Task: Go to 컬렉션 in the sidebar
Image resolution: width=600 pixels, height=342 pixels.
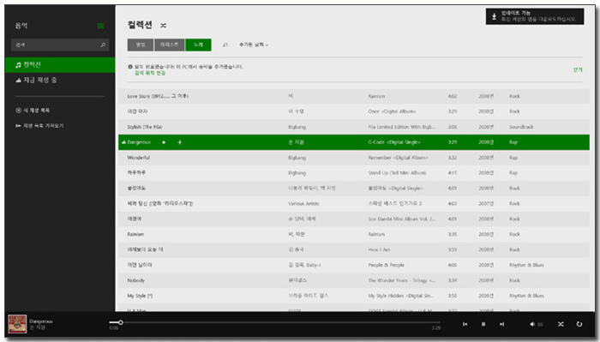Action: (60, 64)
